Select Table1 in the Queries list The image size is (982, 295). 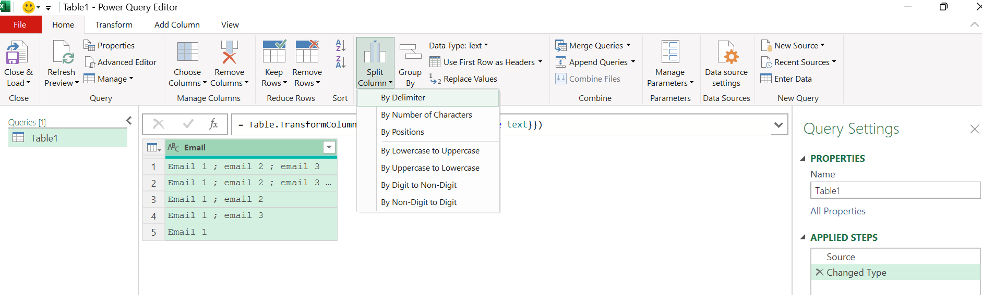pos(68,138)
